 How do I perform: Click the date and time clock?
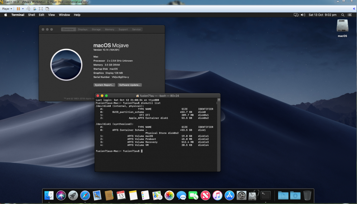tap(322, 15)
